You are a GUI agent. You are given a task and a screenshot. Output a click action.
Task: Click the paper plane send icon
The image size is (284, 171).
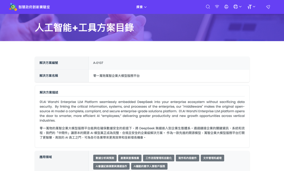coord(268,7)
